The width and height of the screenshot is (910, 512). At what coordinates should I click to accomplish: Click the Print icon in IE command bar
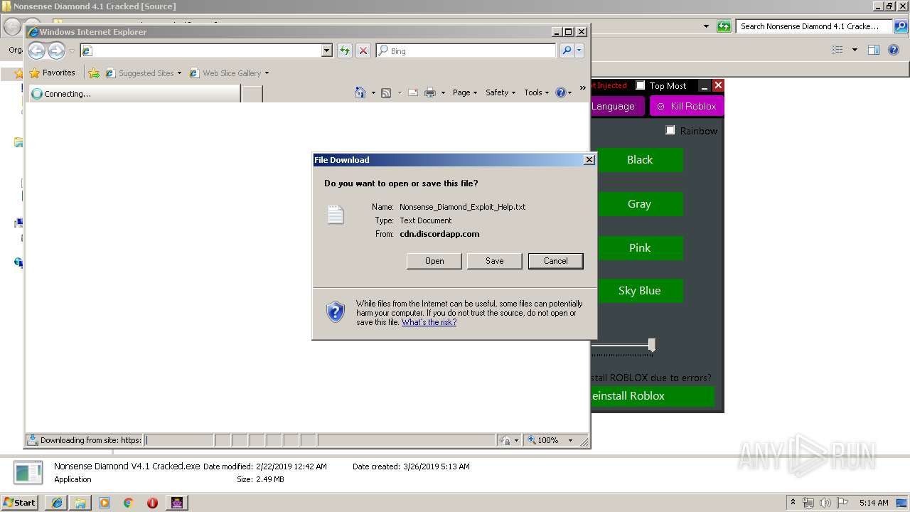[430, 92]
